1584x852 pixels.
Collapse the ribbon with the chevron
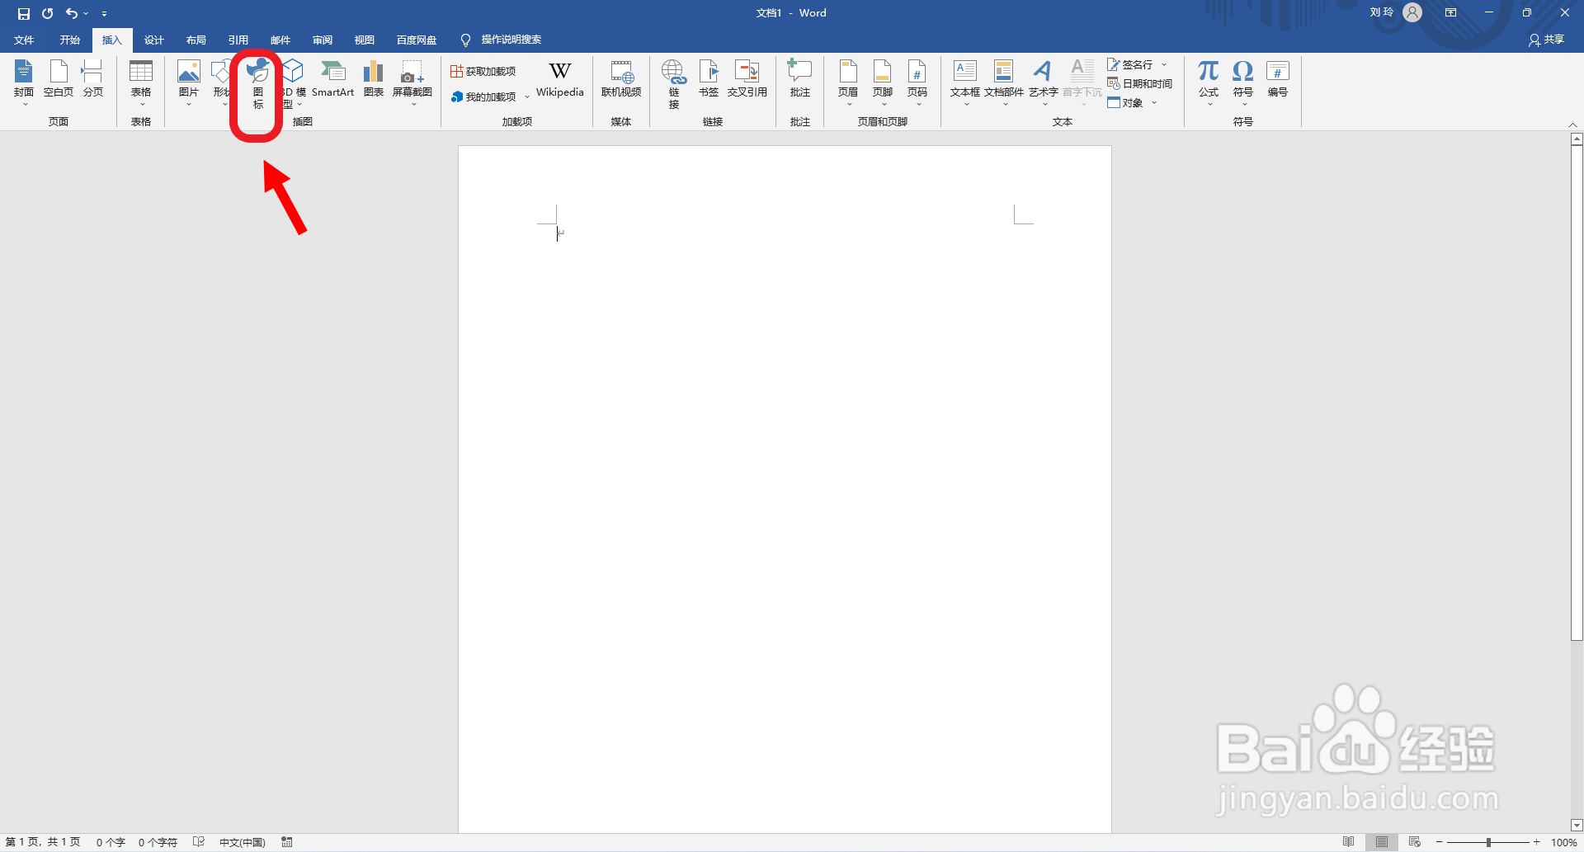click(1572, 125)
